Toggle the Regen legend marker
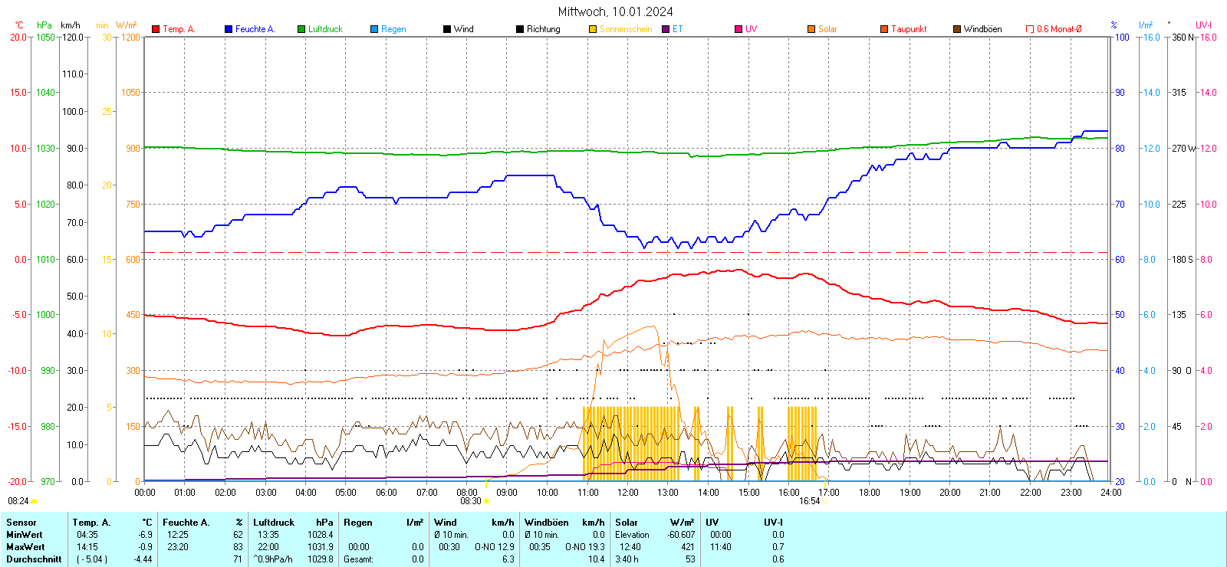 [374, 29]
